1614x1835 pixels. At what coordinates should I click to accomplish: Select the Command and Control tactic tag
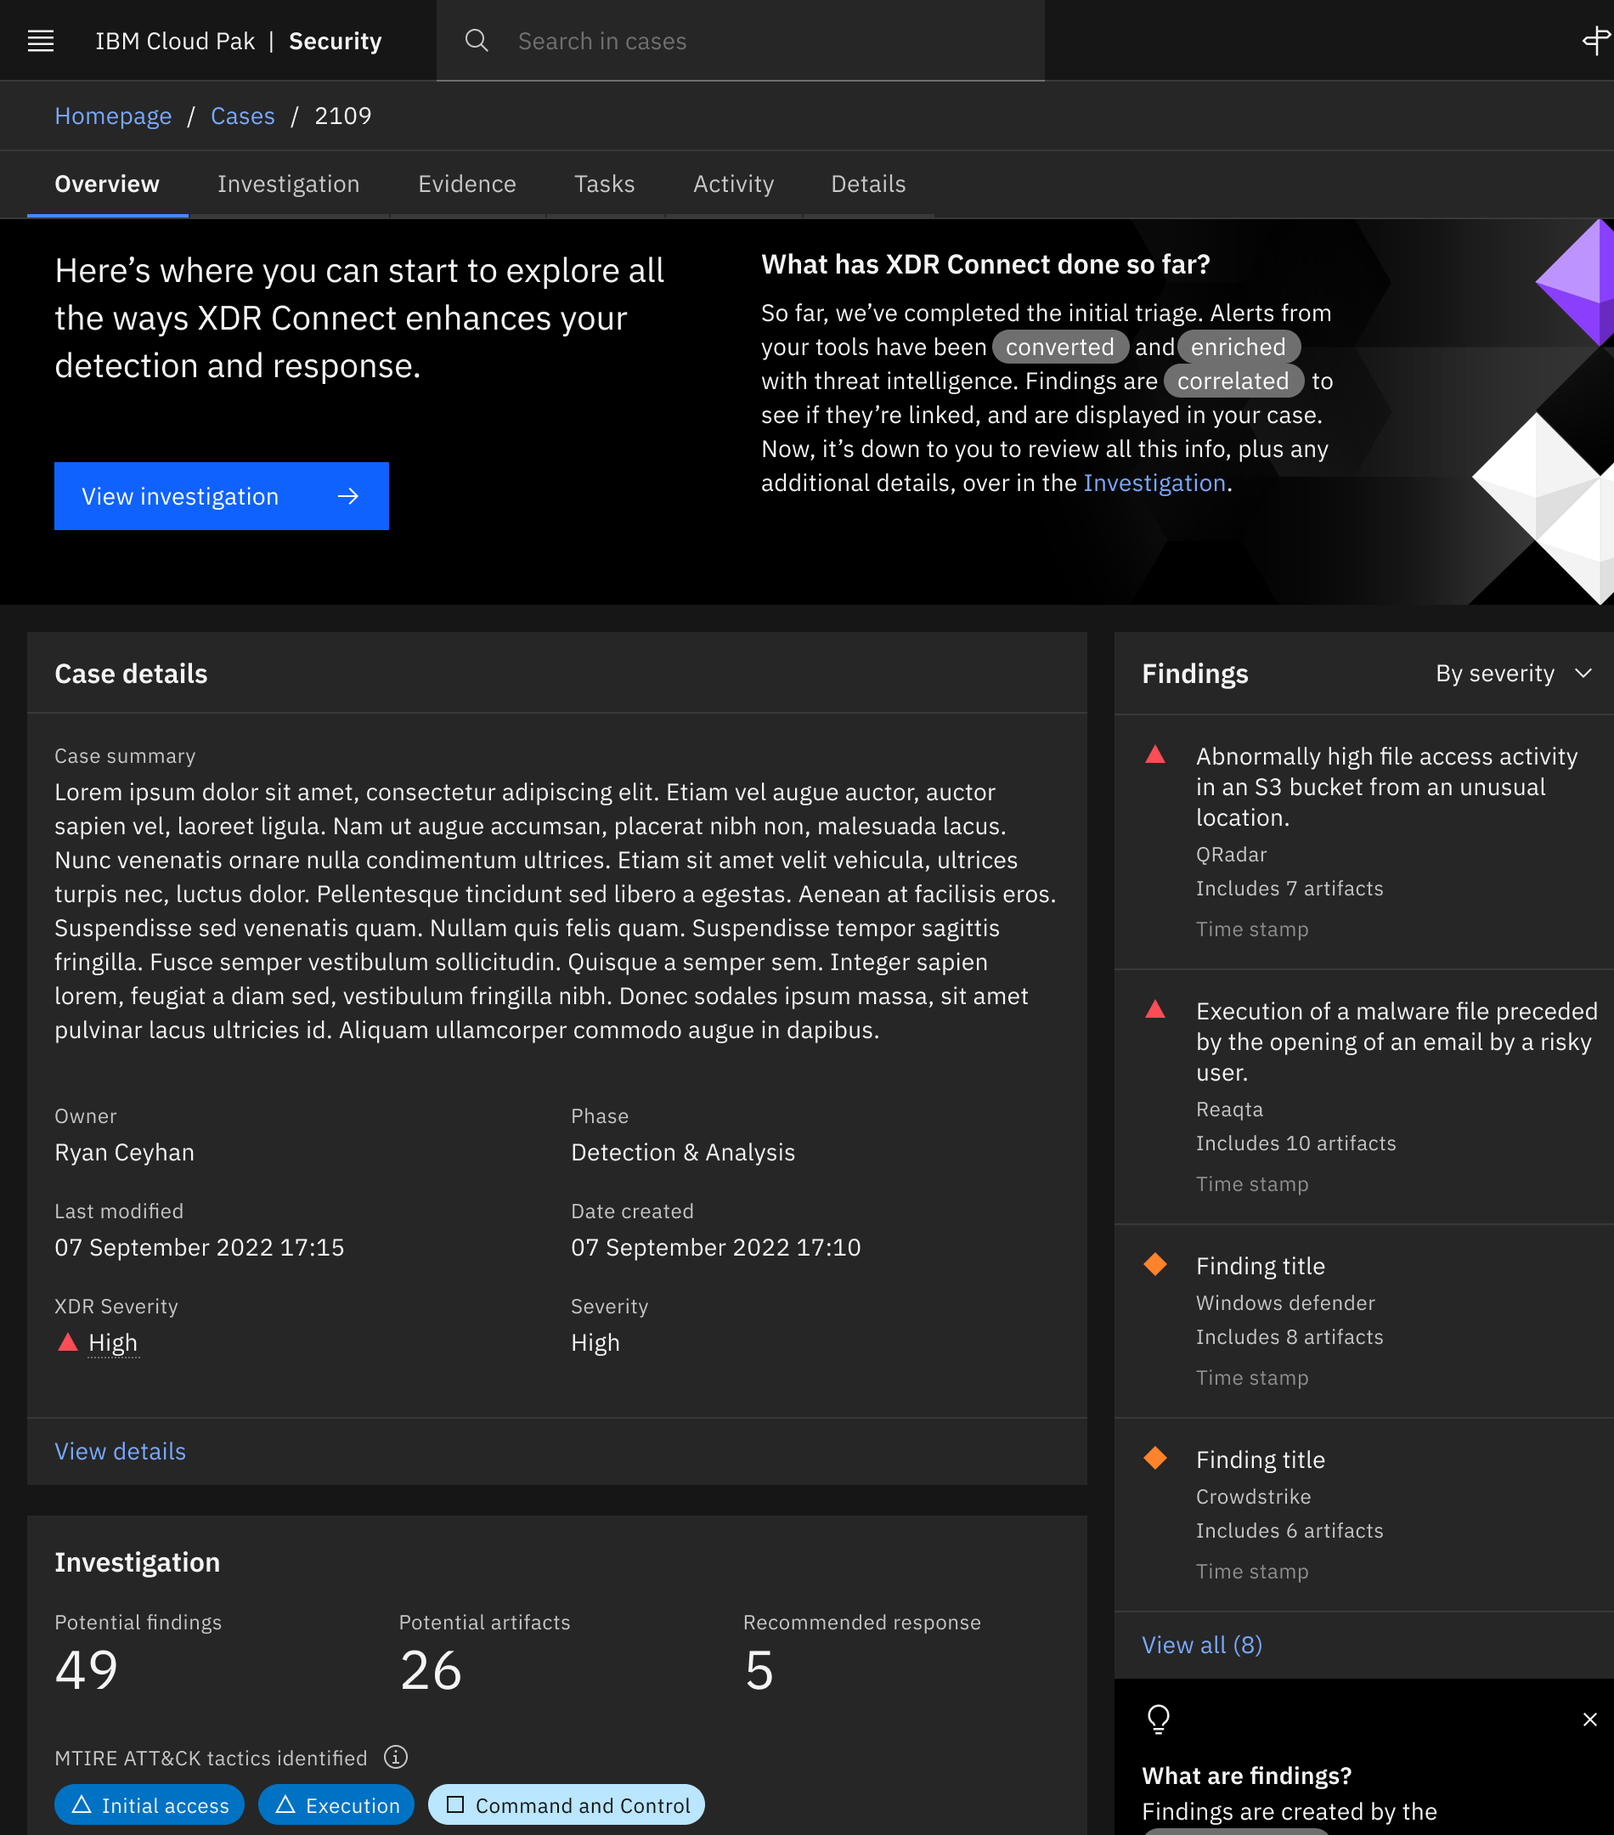tap(567, 1804)
